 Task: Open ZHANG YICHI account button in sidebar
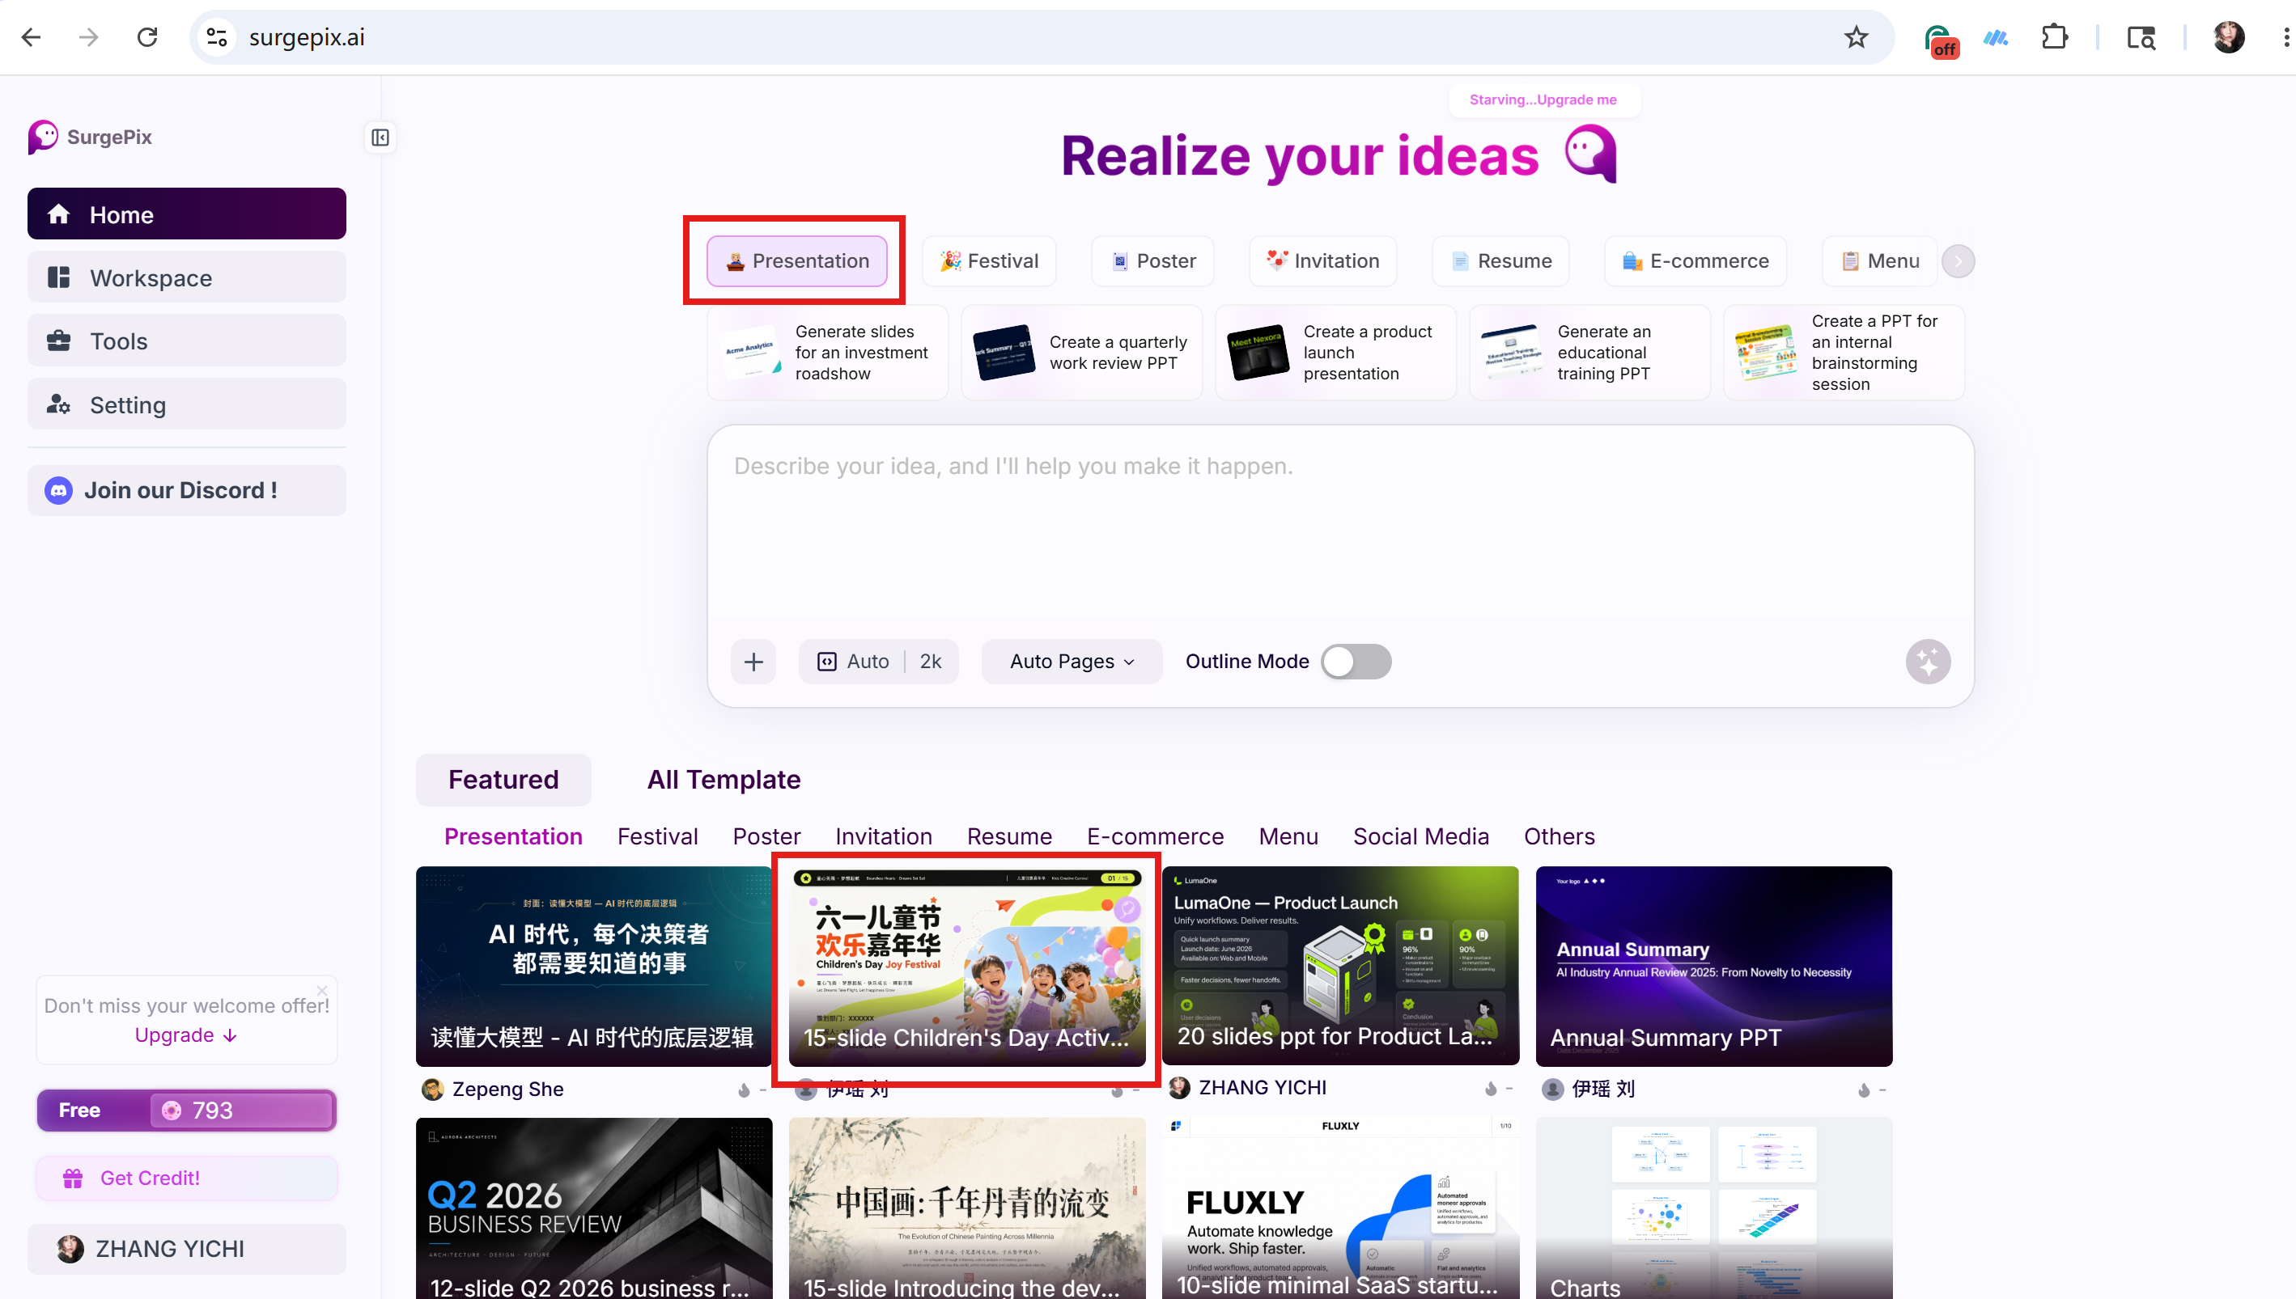click(187, 1248)
